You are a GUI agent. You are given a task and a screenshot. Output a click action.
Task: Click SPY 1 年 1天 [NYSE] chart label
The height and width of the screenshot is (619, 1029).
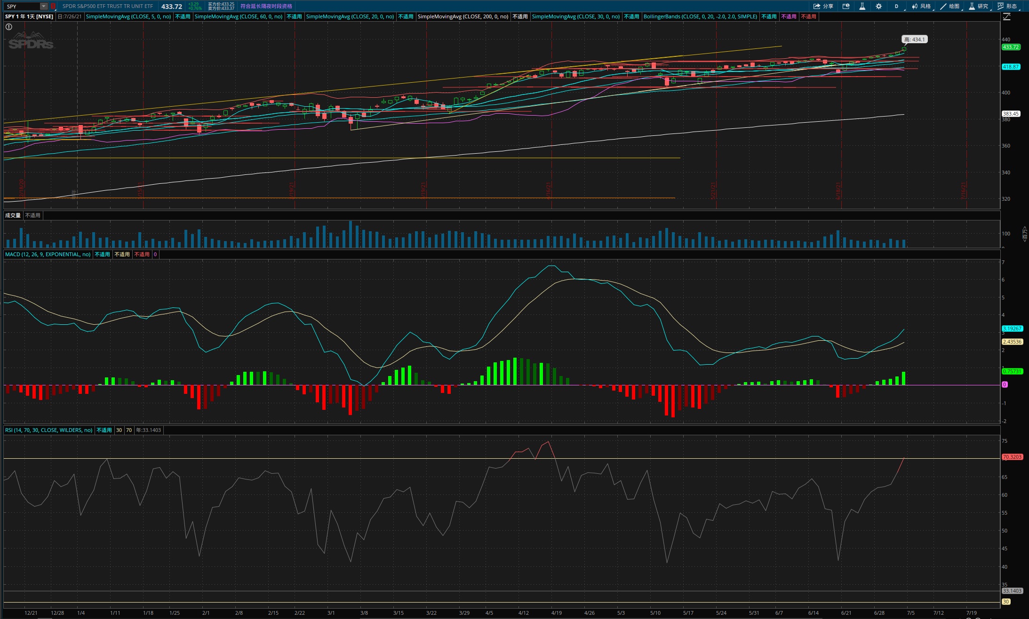click(29, 16)
